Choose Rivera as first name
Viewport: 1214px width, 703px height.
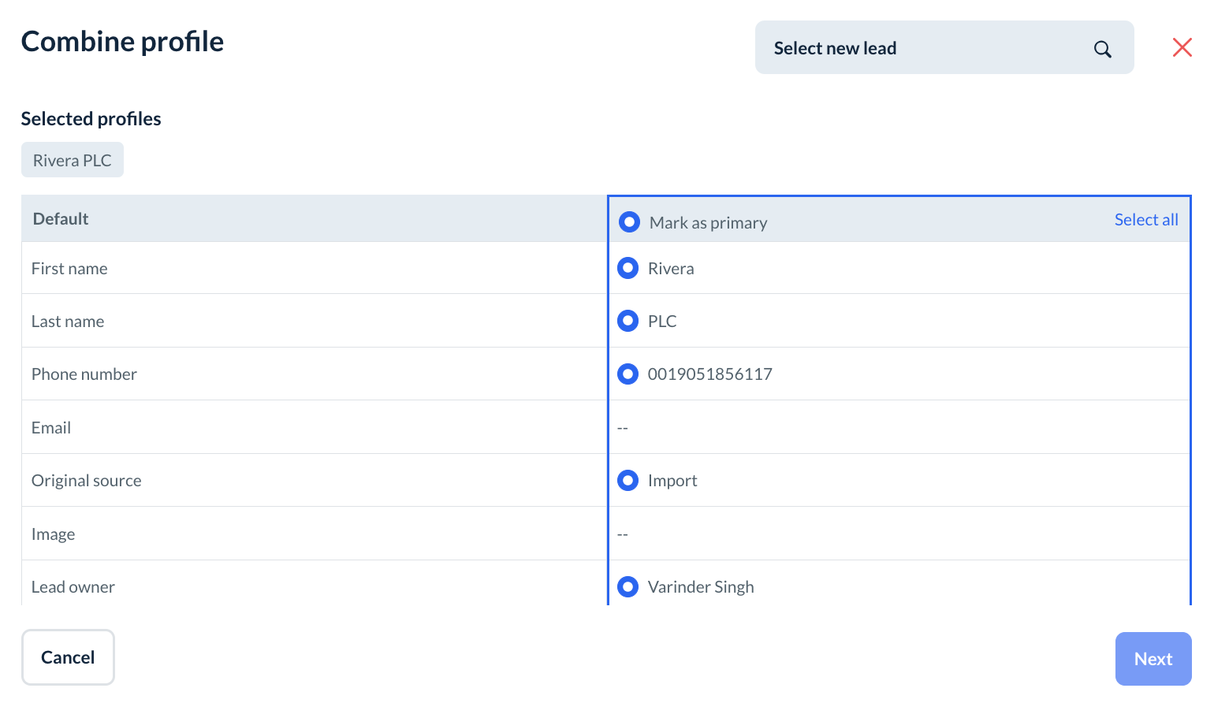point(628,269)
